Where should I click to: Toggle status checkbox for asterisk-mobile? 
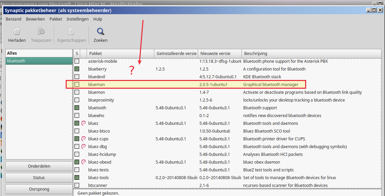[x=77, y=61]
